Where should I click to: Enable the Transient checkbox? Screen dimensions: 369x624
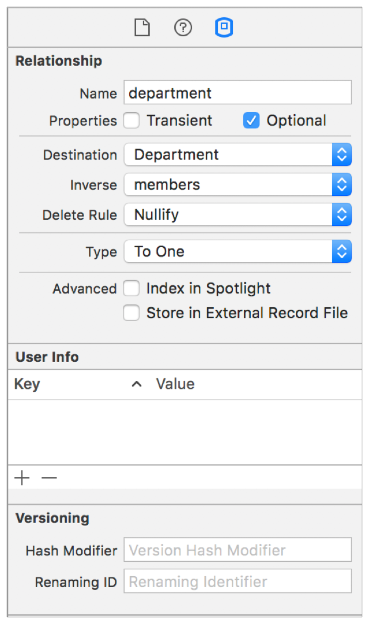pyautogui.click(x=132, y=121)
